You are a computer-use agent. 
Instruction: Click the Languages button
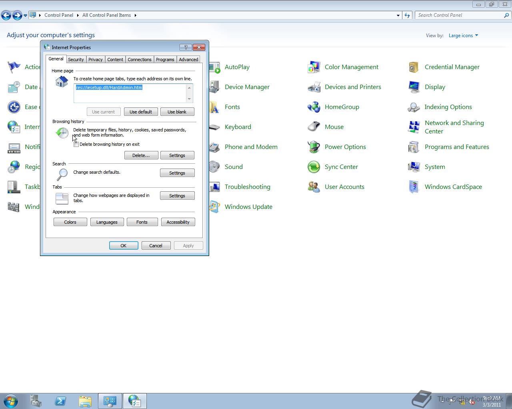pos(107,222)
